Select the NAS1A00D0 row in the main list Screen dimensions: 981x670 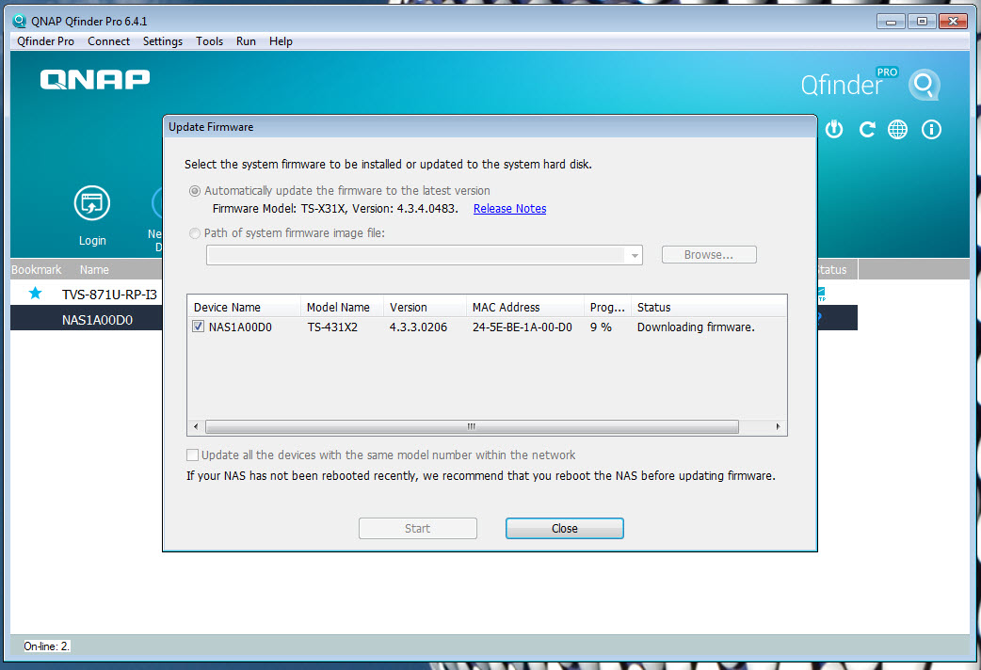pyautogui.click(x=87, y=319)
